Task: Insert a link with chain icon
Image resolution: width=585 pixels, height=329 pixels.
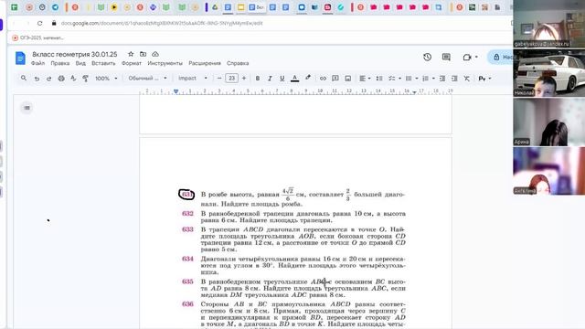Action: (323, 79)
